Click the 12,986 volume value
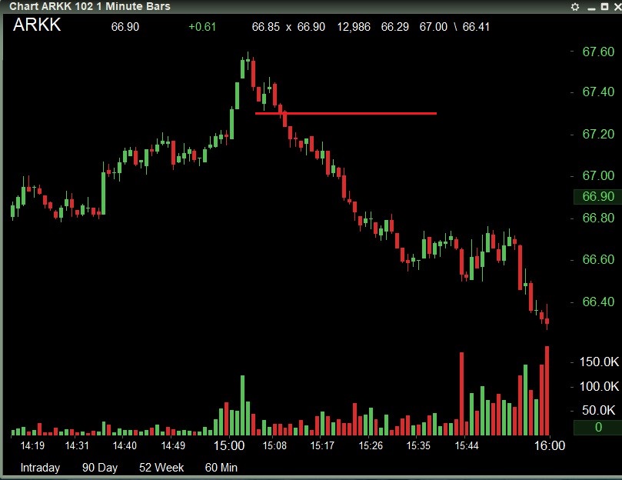This screenshot has height=480, width=622. click(x=354, y=27)
